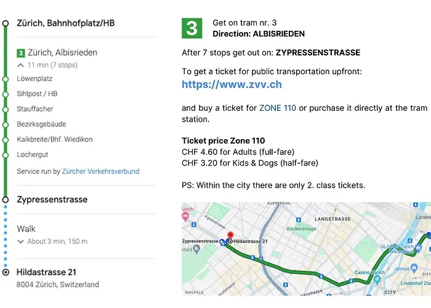Click the red destination pin on map
This screenshot has height=308, width=431.
click(x=230, y=234)
